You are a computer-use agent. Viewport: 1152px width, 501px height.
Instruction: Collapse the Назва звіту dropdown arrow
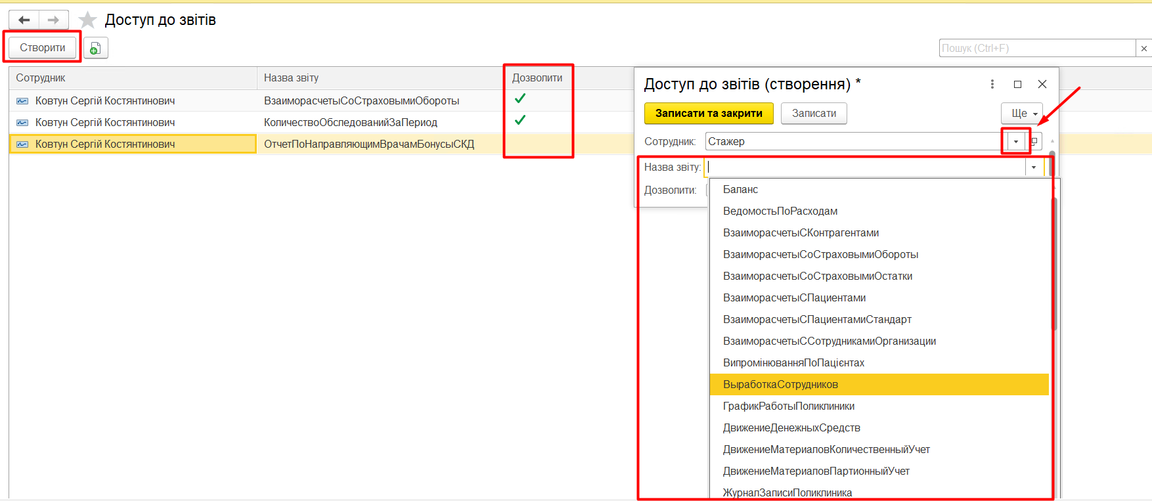pyautogui.click(x=1034, y=167)
